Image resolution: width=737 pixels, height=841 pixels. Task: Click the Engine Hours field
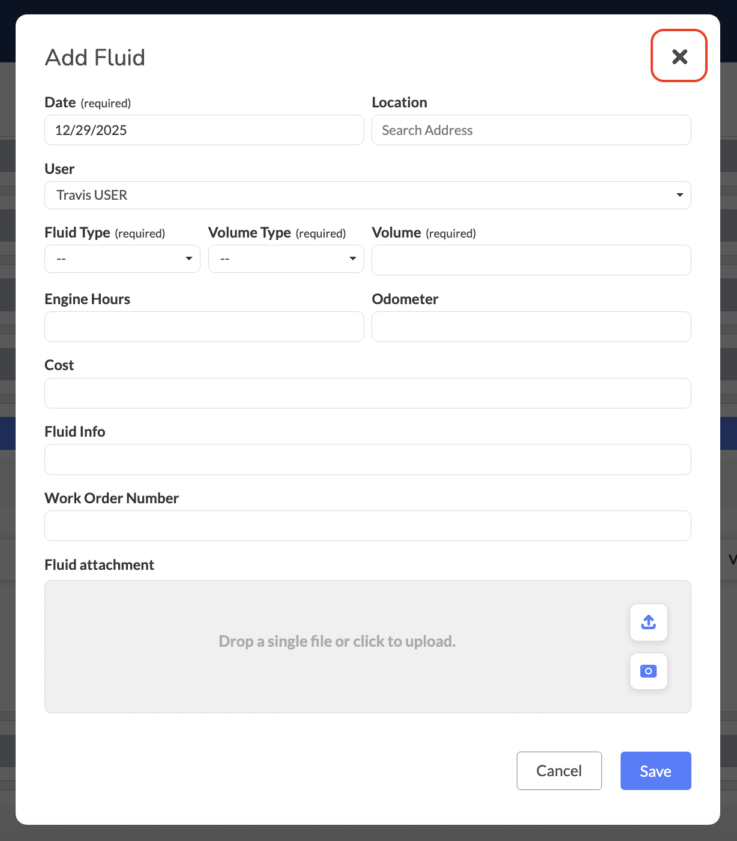204,327
